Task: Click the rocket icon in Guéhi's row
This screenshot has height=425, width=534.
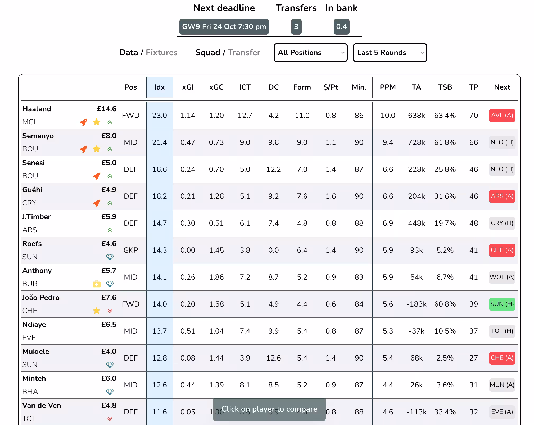Action: pos(97,203)
